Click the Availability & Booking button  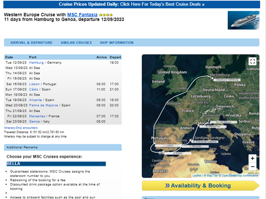[200, 186]
